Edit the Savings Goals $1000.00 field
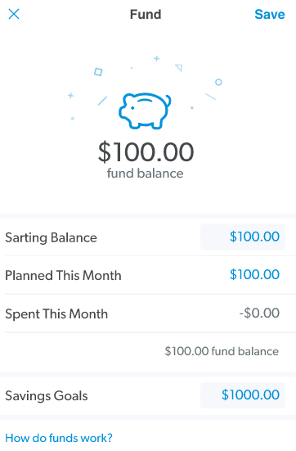The width and height of the screenshot is (296, 451). coord(243,395)
